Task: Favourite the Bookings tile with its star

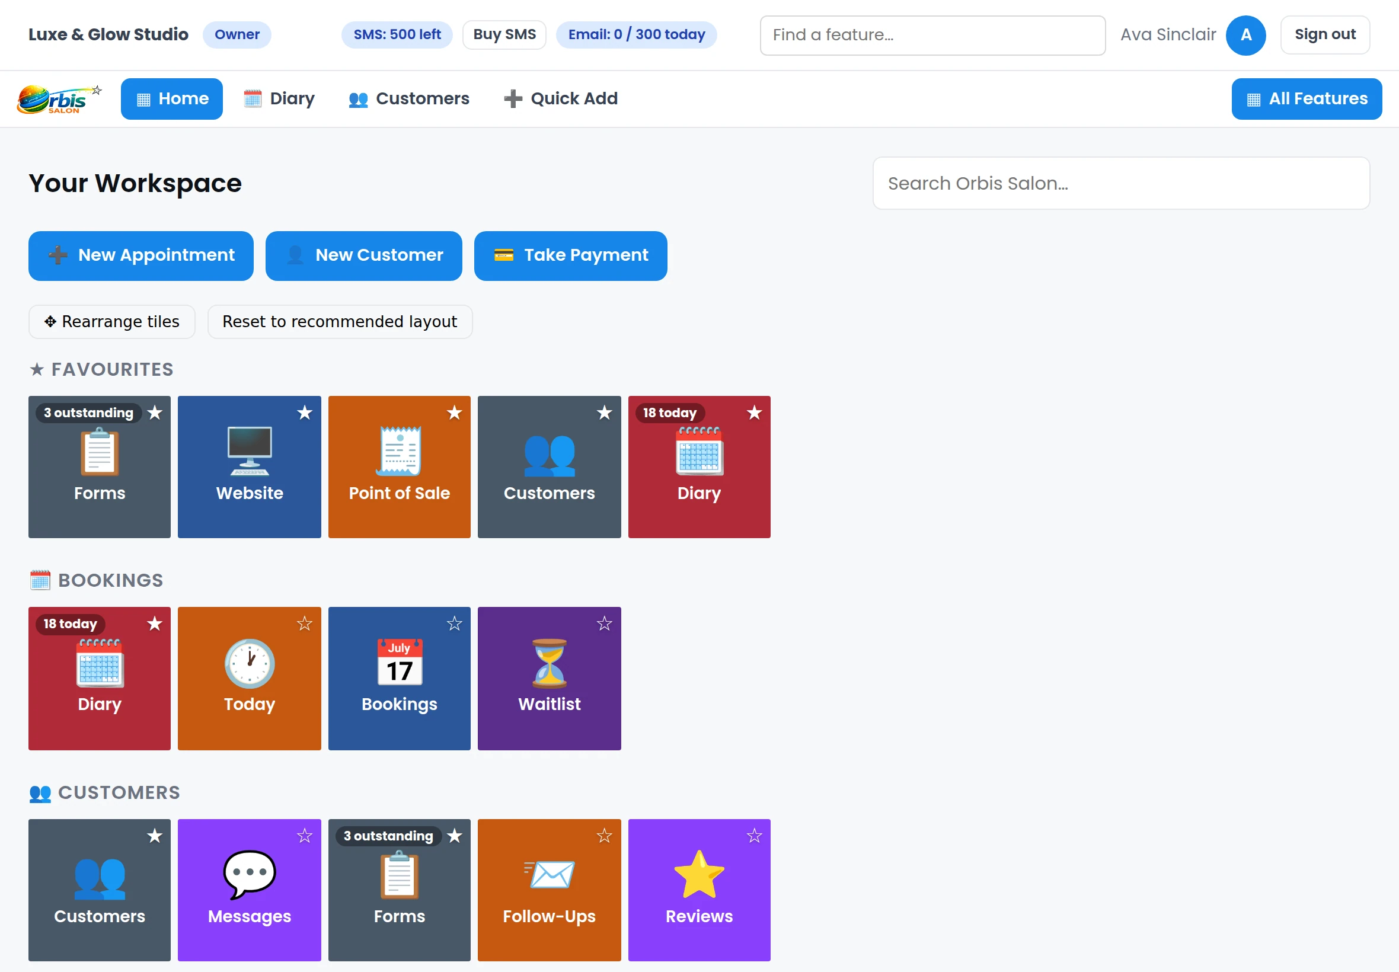Action: (454, 623)
